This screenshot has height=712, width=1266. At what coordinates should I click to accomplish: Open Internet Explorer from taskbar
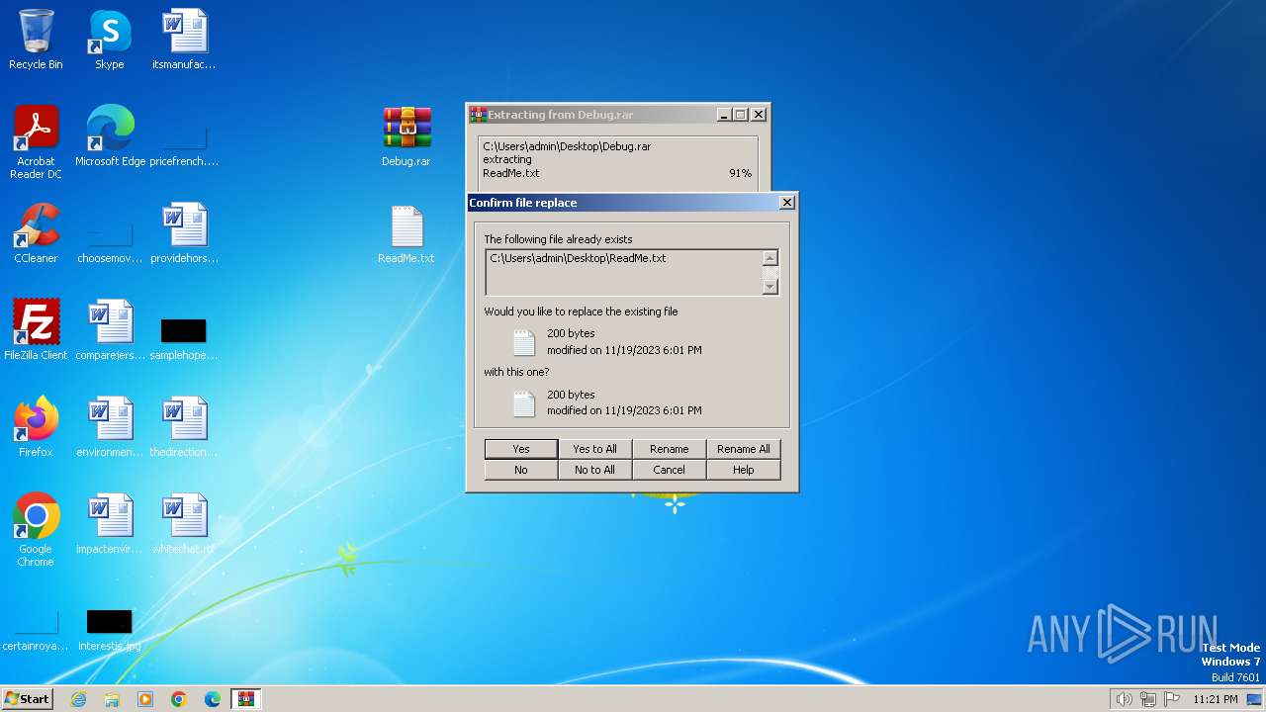click(79, 699)
